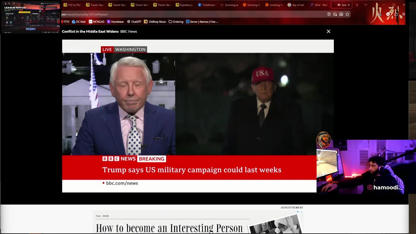Switch to the Sunwing.ca tab
This screenshot has width=416, height=234.
[x=229, y=5]
